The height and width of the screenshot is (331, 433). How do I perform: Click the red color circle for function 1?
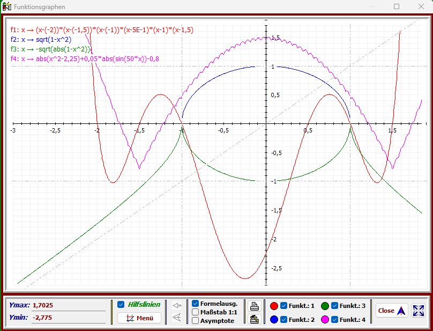point(274,306)
